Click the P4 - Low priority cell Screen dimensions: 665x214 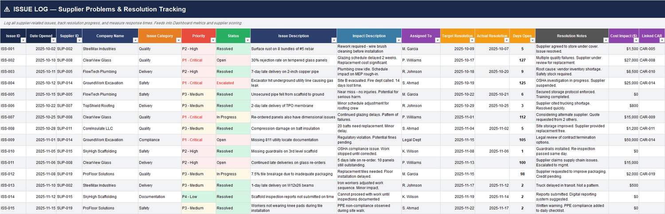point(199,197)
